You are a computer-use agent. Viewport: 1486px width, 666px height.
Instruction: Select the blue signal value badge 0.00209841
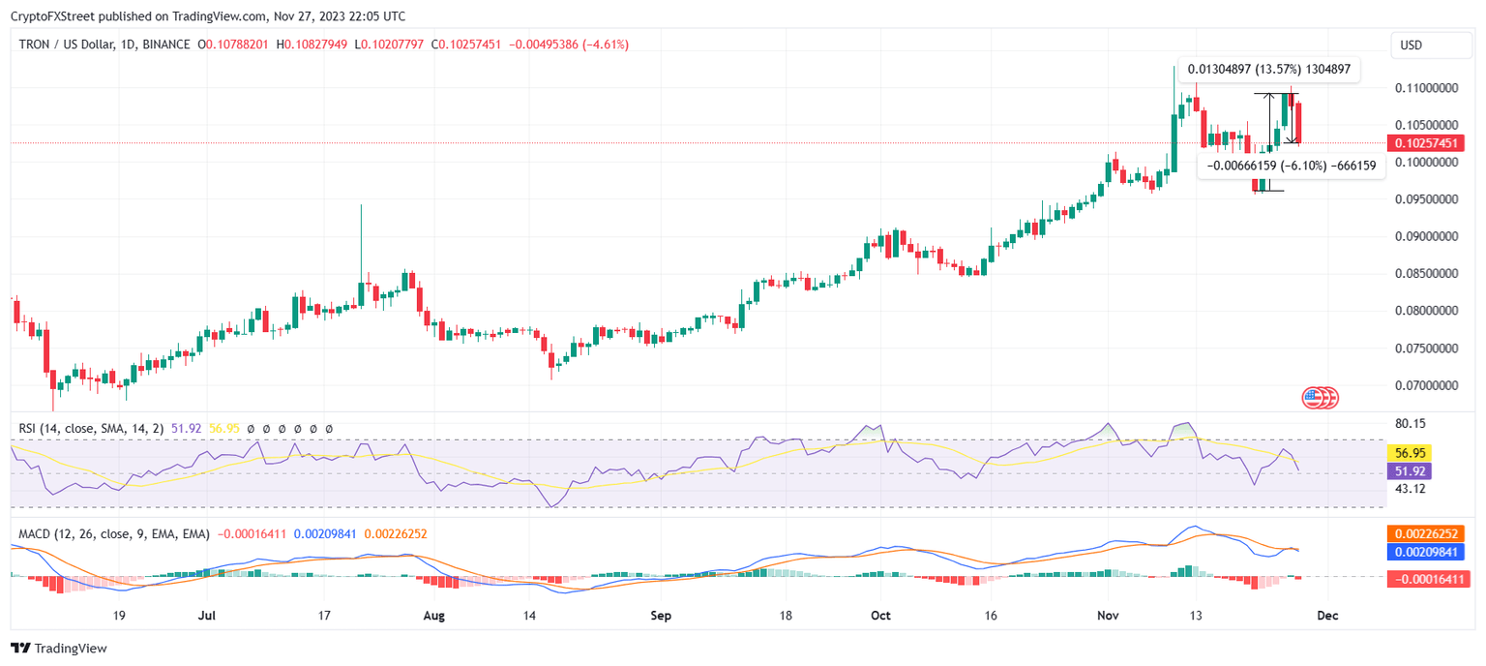(x=1424, y=554)
